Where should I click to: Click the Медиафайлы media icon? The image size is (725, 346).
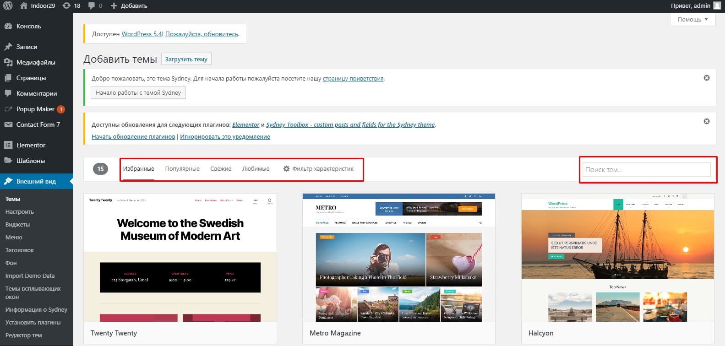8,62
